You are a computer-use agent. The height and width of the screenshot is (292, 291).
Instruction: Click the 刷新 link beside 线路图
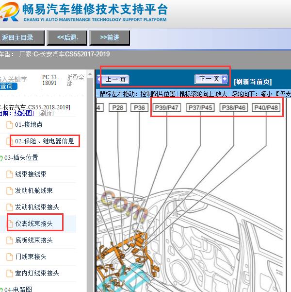tap(46, 113)
